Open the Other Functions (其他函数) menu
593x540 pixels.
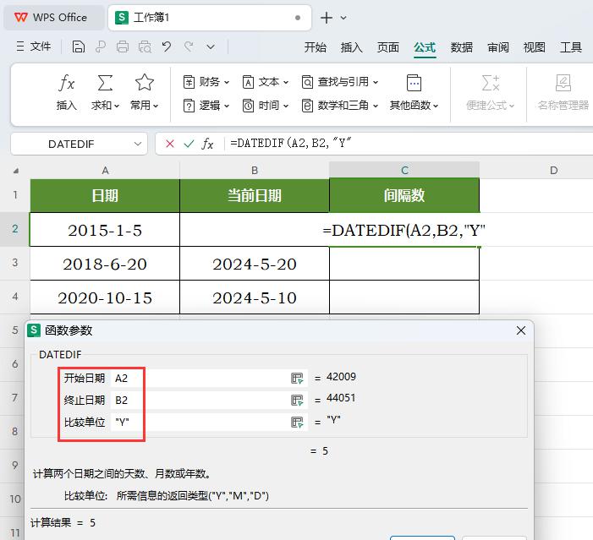tap(414, 93)
